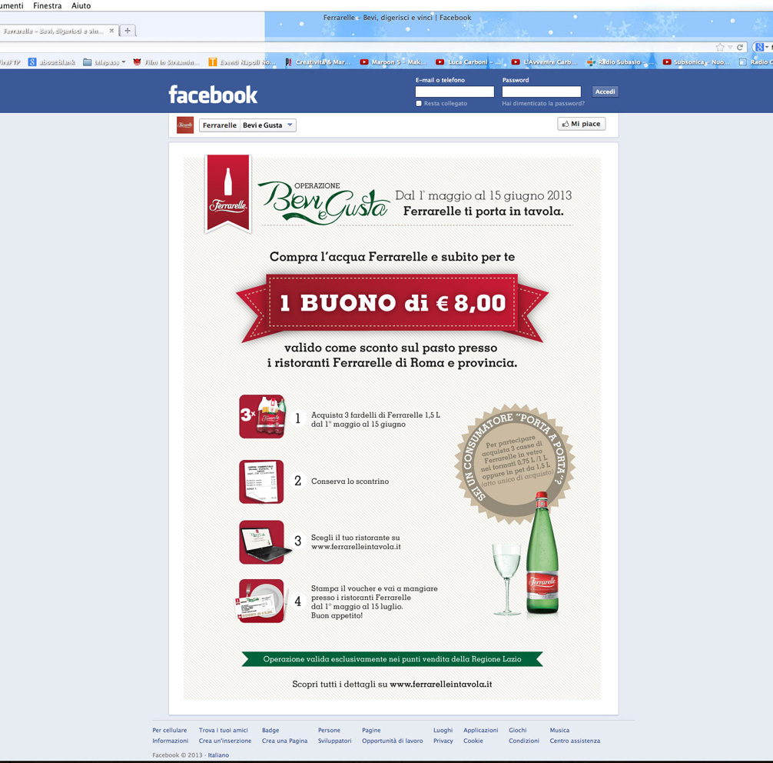Click the green Ferrarelle bottle image
The width and height of the screenshot is (773, 763).
(542, 553)
